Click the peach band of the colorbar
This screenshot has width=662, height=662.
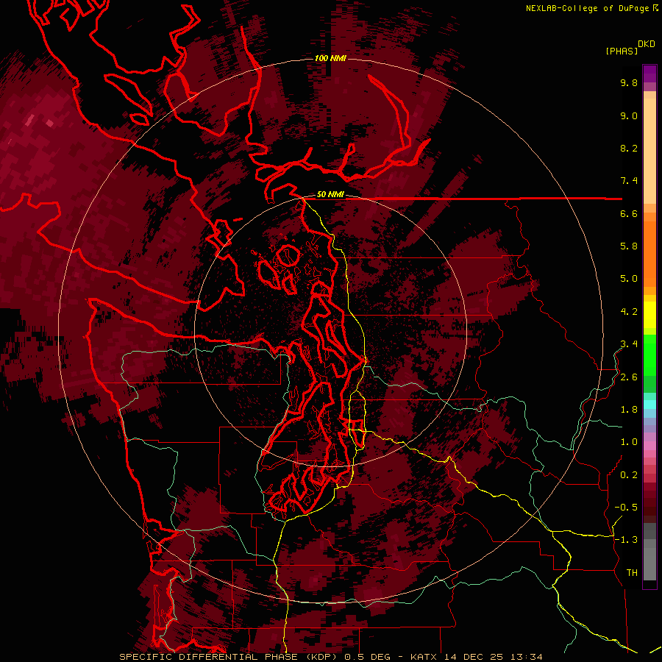649,150
